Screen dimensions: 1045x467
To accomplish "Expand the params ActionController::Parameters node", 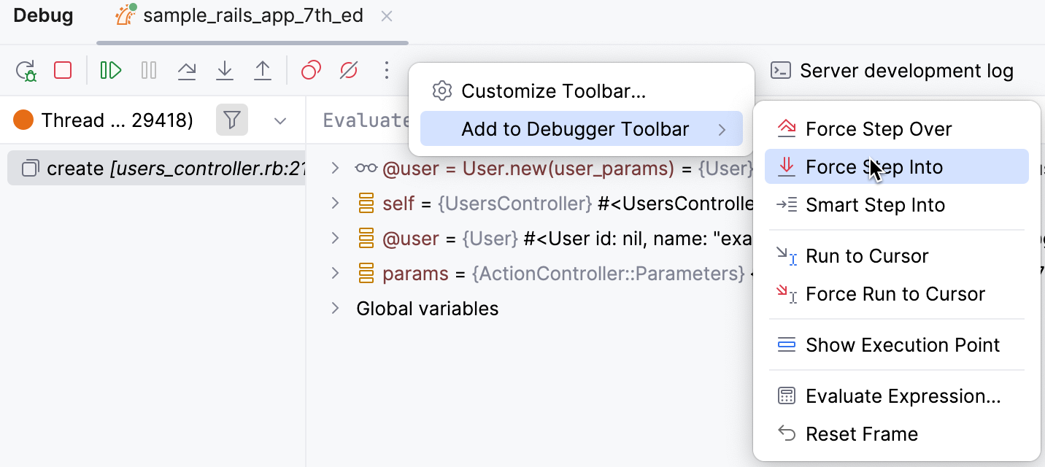I will tap(335, 273).
